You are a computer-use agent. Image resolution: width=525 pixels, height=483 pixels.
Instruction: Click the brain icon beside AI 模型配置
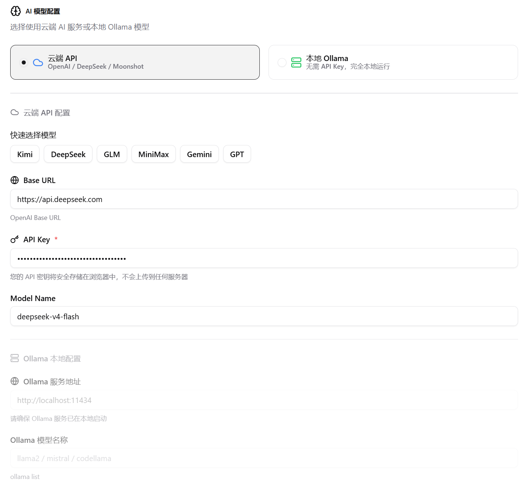click(16, 11)
